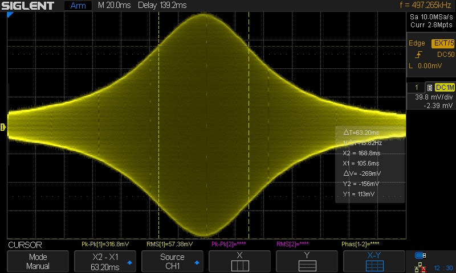Select the X-Y combined cursors icon
The image size is (456, 273).
pos(374,266)
